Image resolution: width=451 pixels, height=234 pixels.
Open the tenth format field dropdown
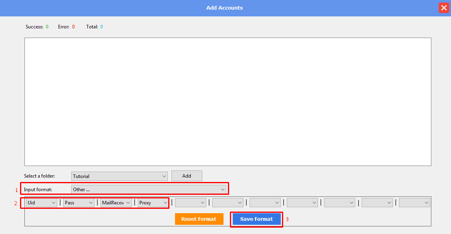pyautogui.click(x=377, y=203)
